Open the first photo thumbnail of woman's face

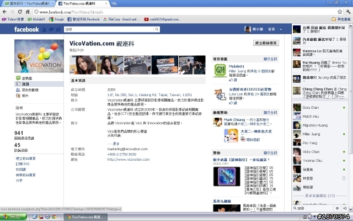click(x=83, y=65)
